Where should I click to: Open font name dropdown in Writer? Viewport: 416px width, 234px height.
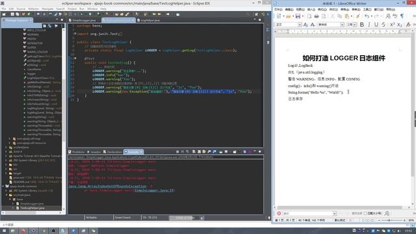pos(343,25)
